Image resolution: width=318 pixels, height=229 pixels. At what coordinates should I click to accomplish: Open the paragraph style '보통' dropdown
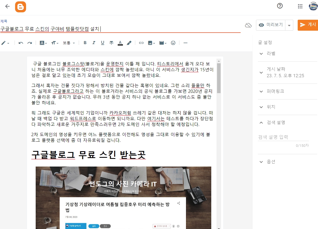(69, 43)
